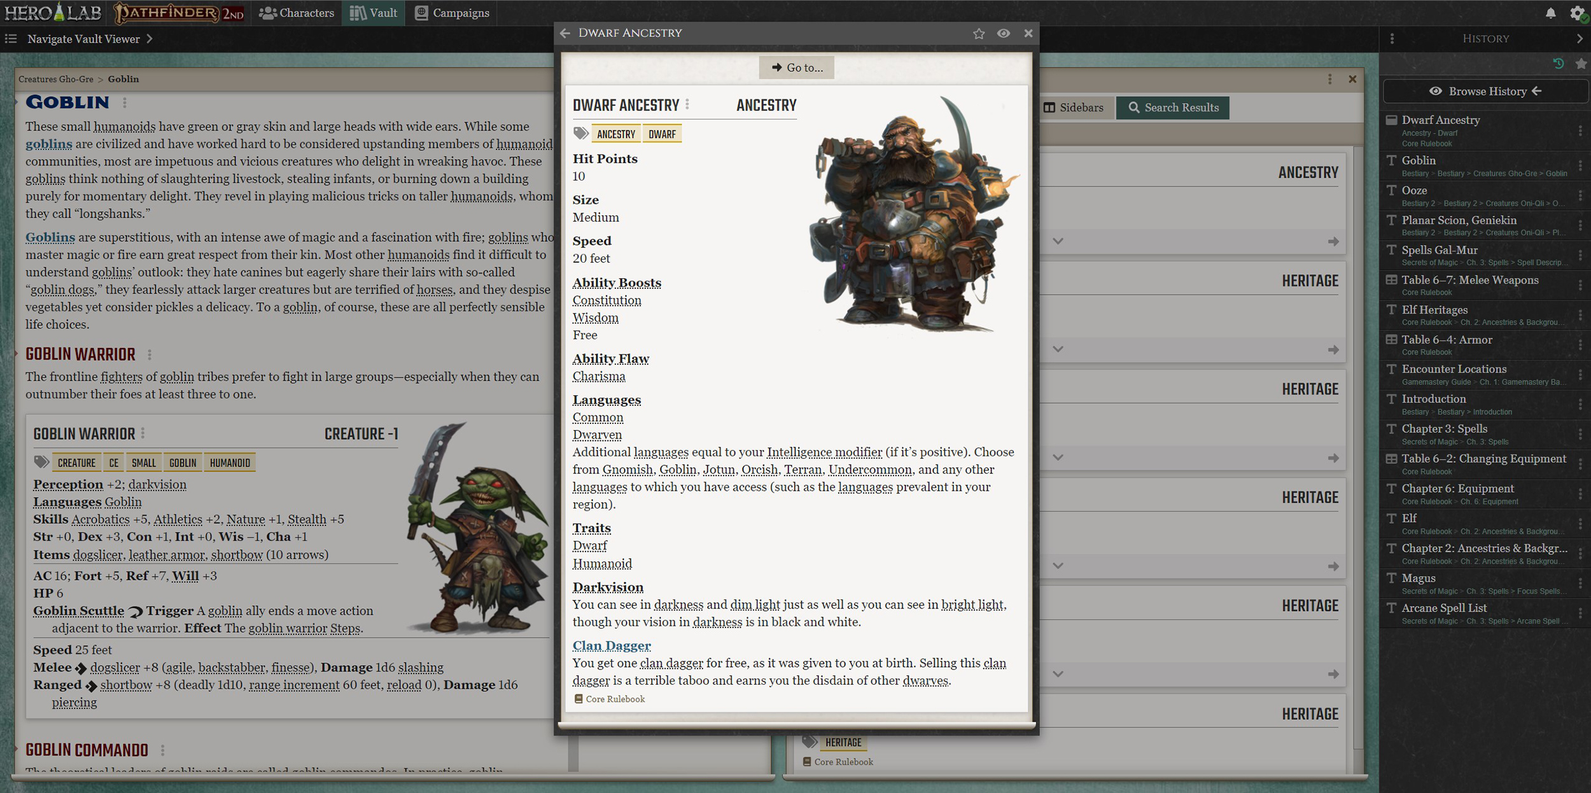Open Encounter Locations history entry
1591x793 pixels.
(1454, 369)
